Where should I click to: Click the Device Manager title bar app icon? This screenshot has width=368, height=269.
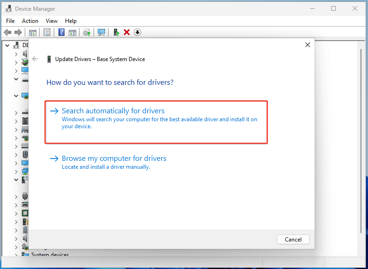click(9, 9)
